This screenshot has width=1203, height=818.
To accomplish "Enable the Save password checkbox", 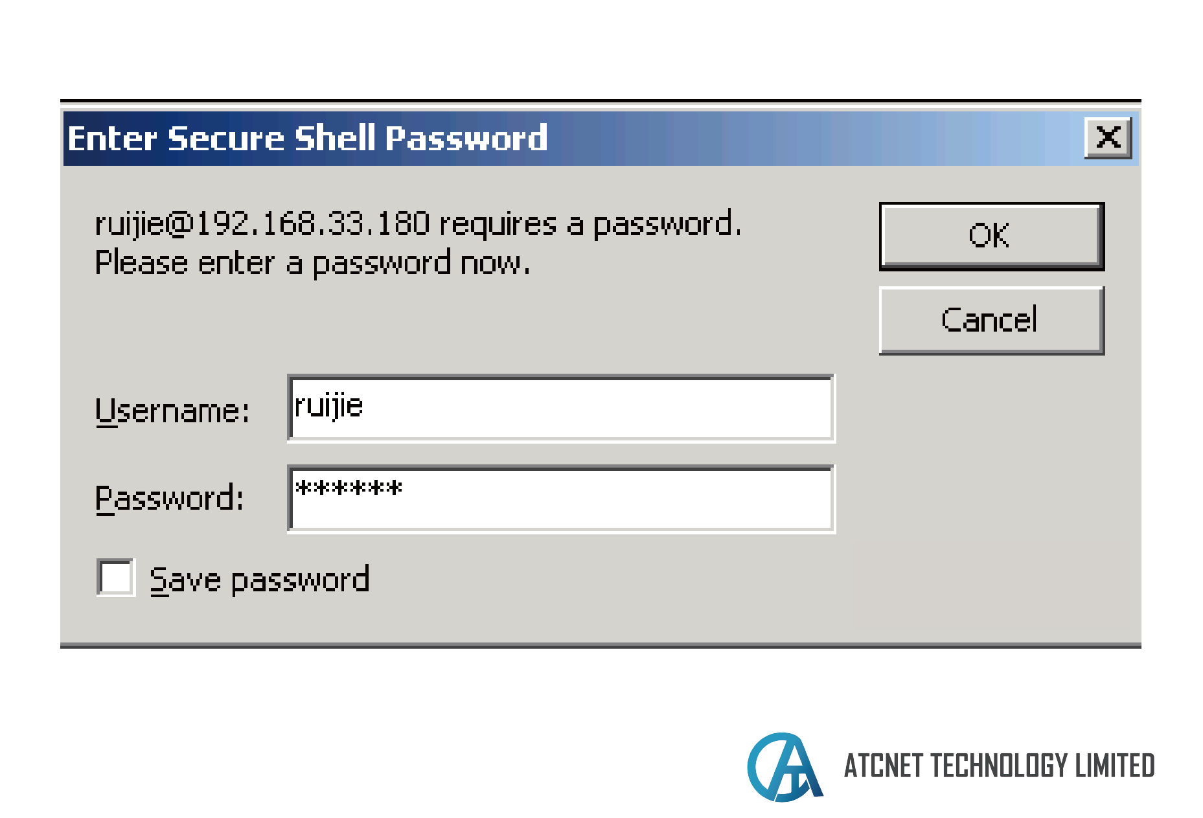I will point(115,577).
